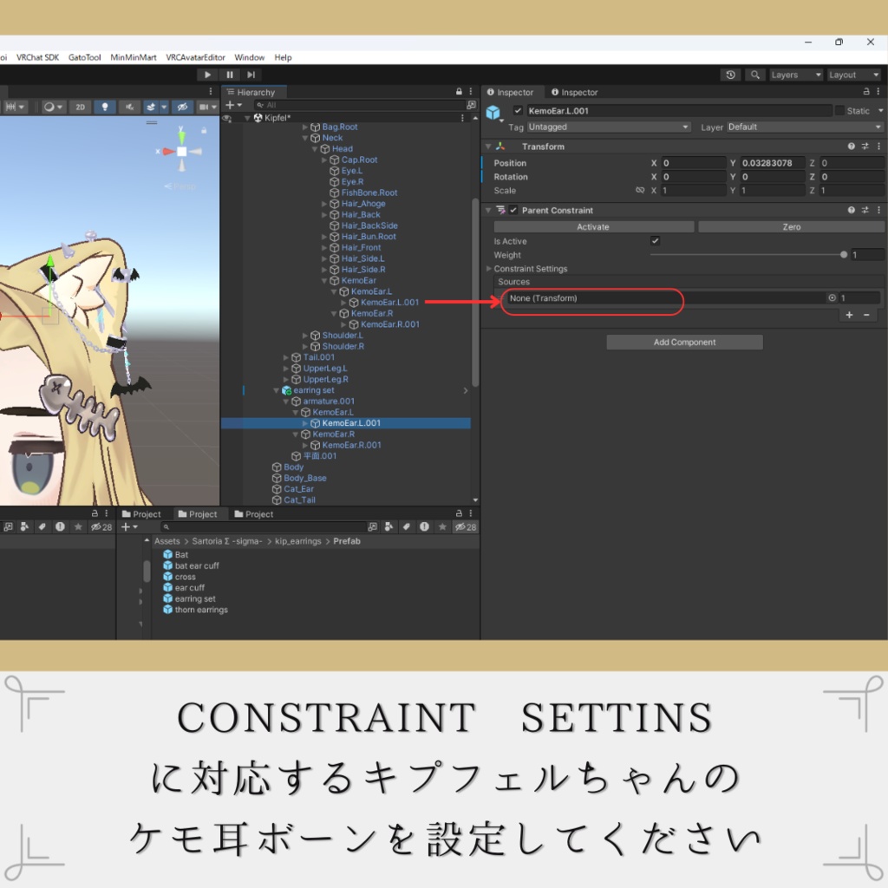
Task: Toggle Parent Constraint enabled checkbox
Action: [x=513, y=210]
